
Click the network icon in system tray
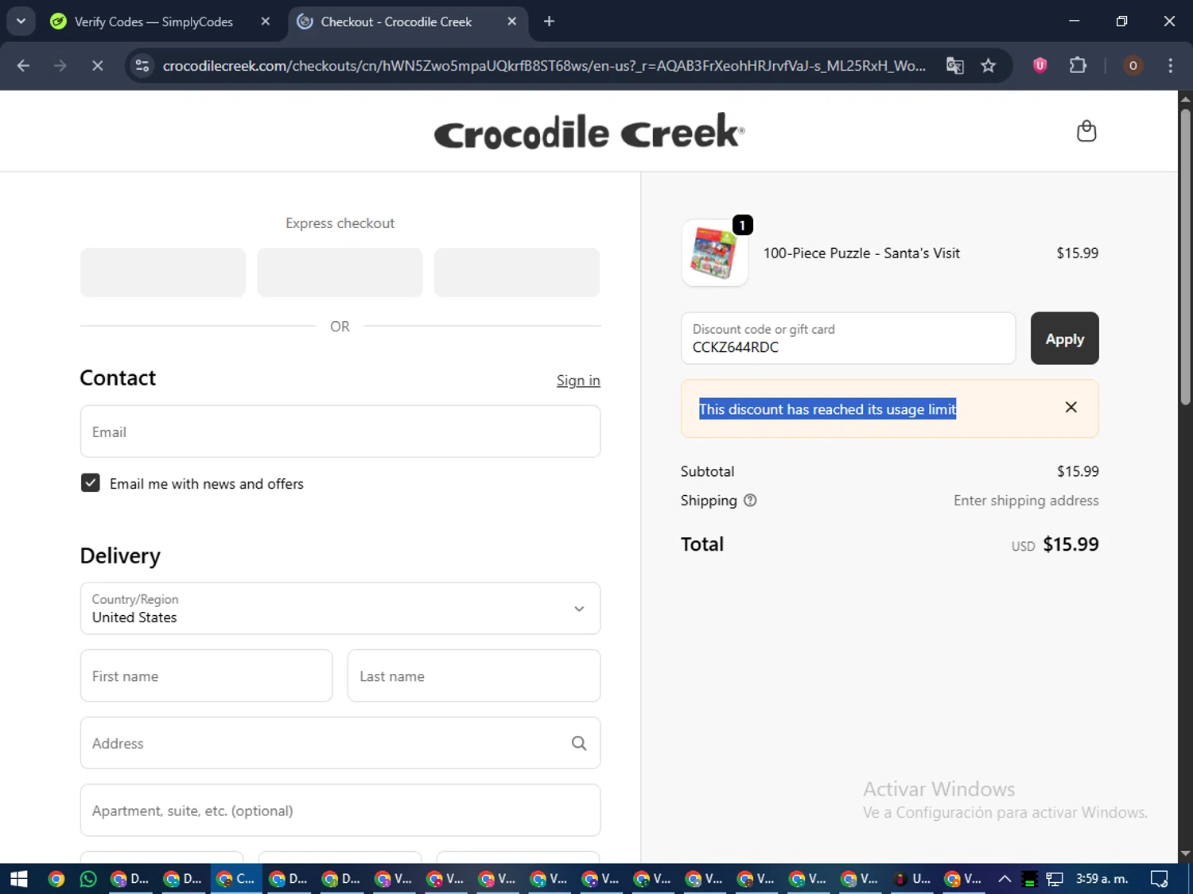(x=1055, y=879)
